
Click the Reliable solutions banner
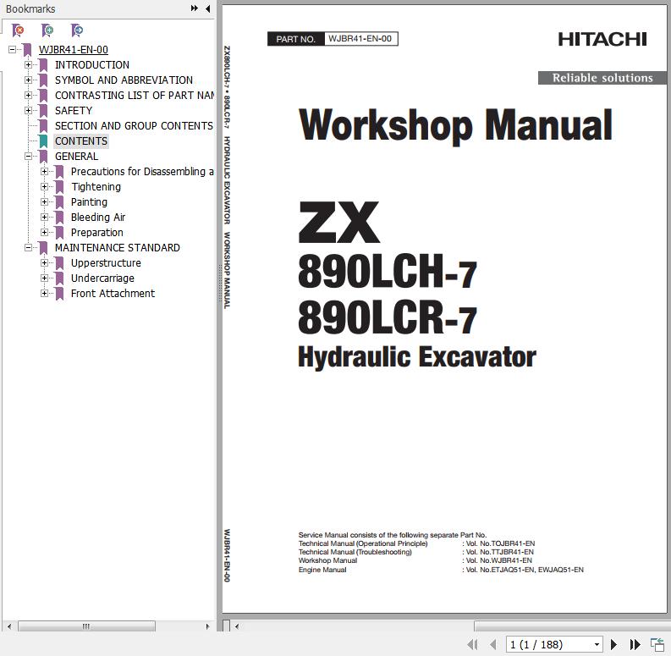[x=602, y=78]
